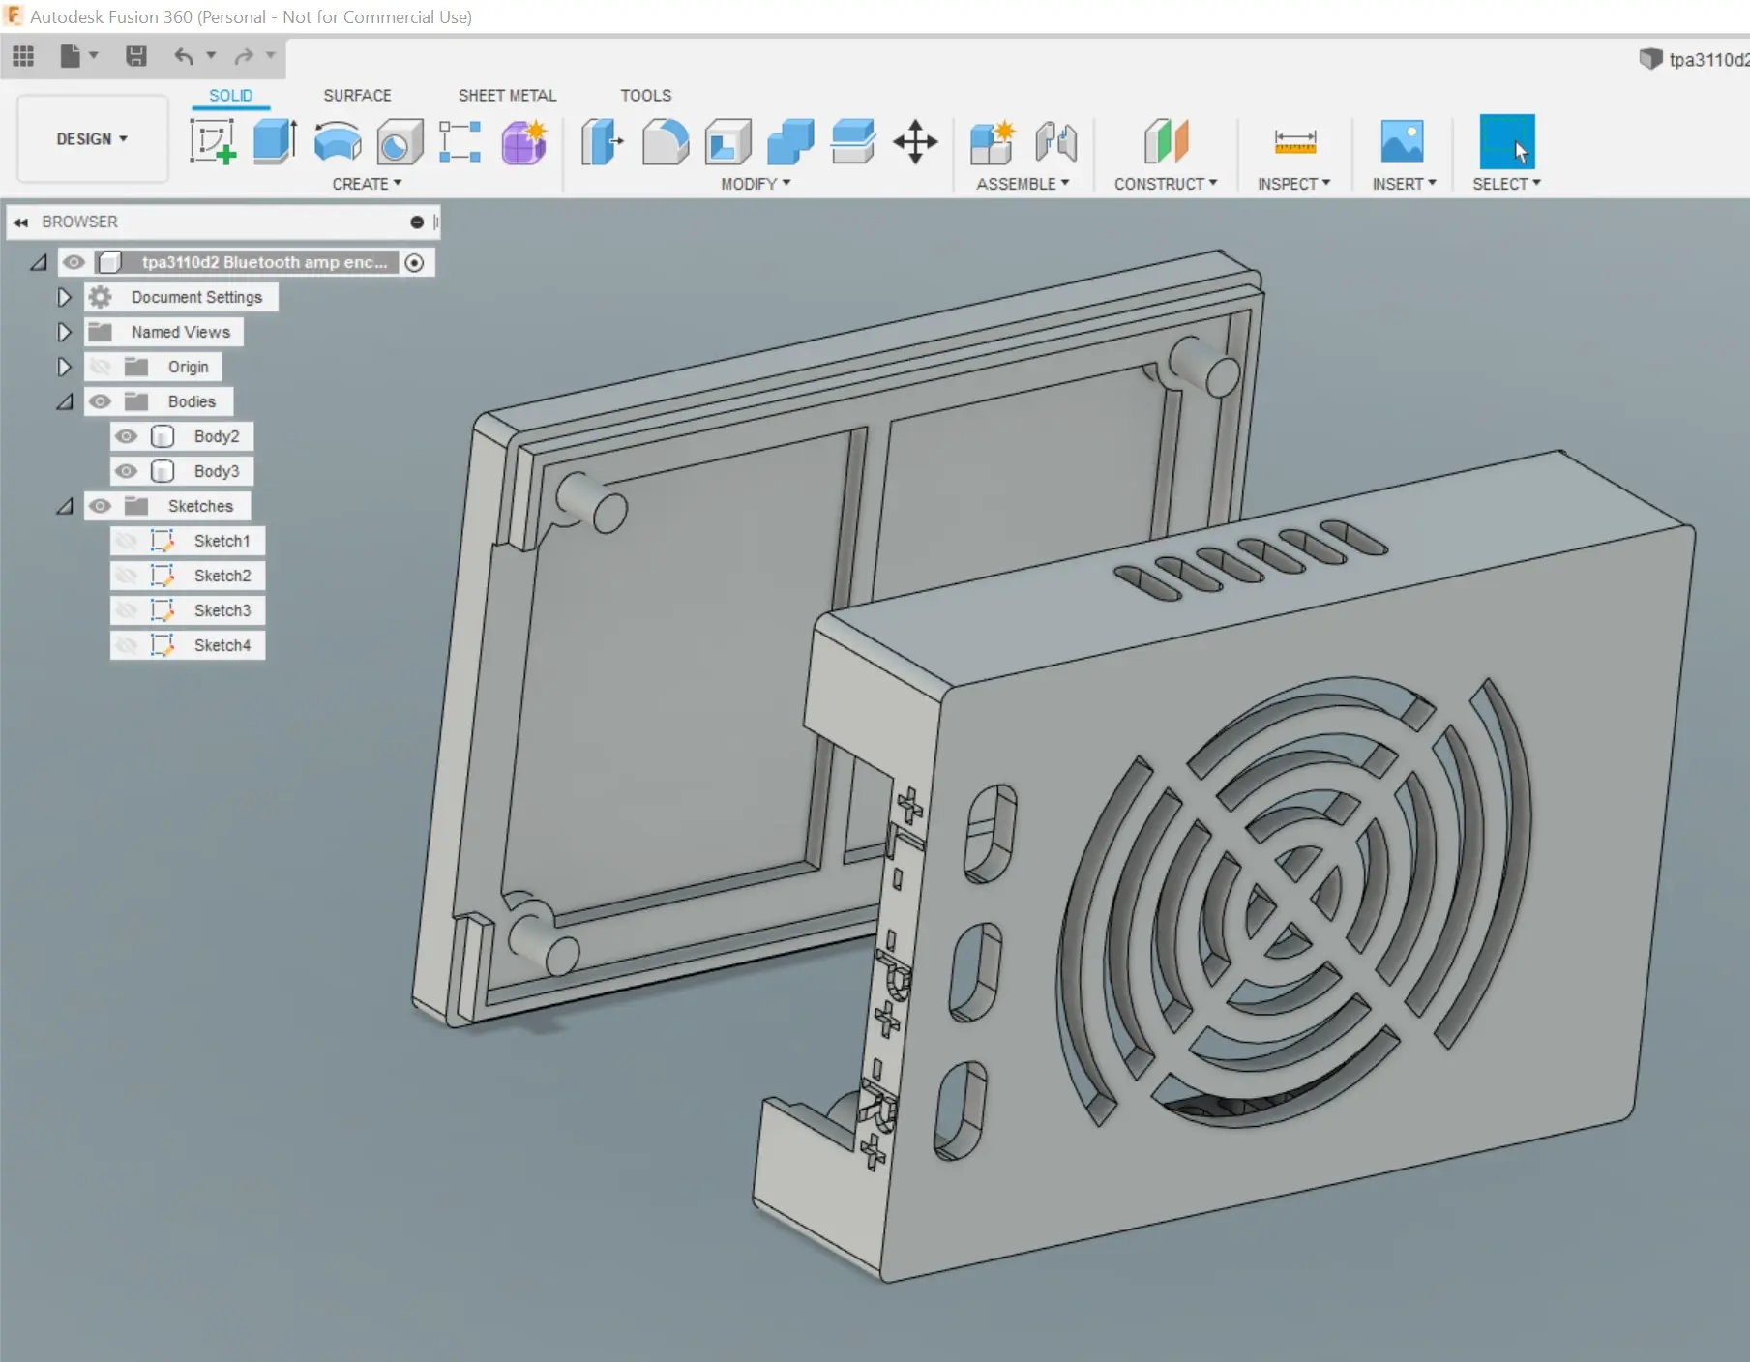
Task: Show Sketch3
Action: pos(126,610)
